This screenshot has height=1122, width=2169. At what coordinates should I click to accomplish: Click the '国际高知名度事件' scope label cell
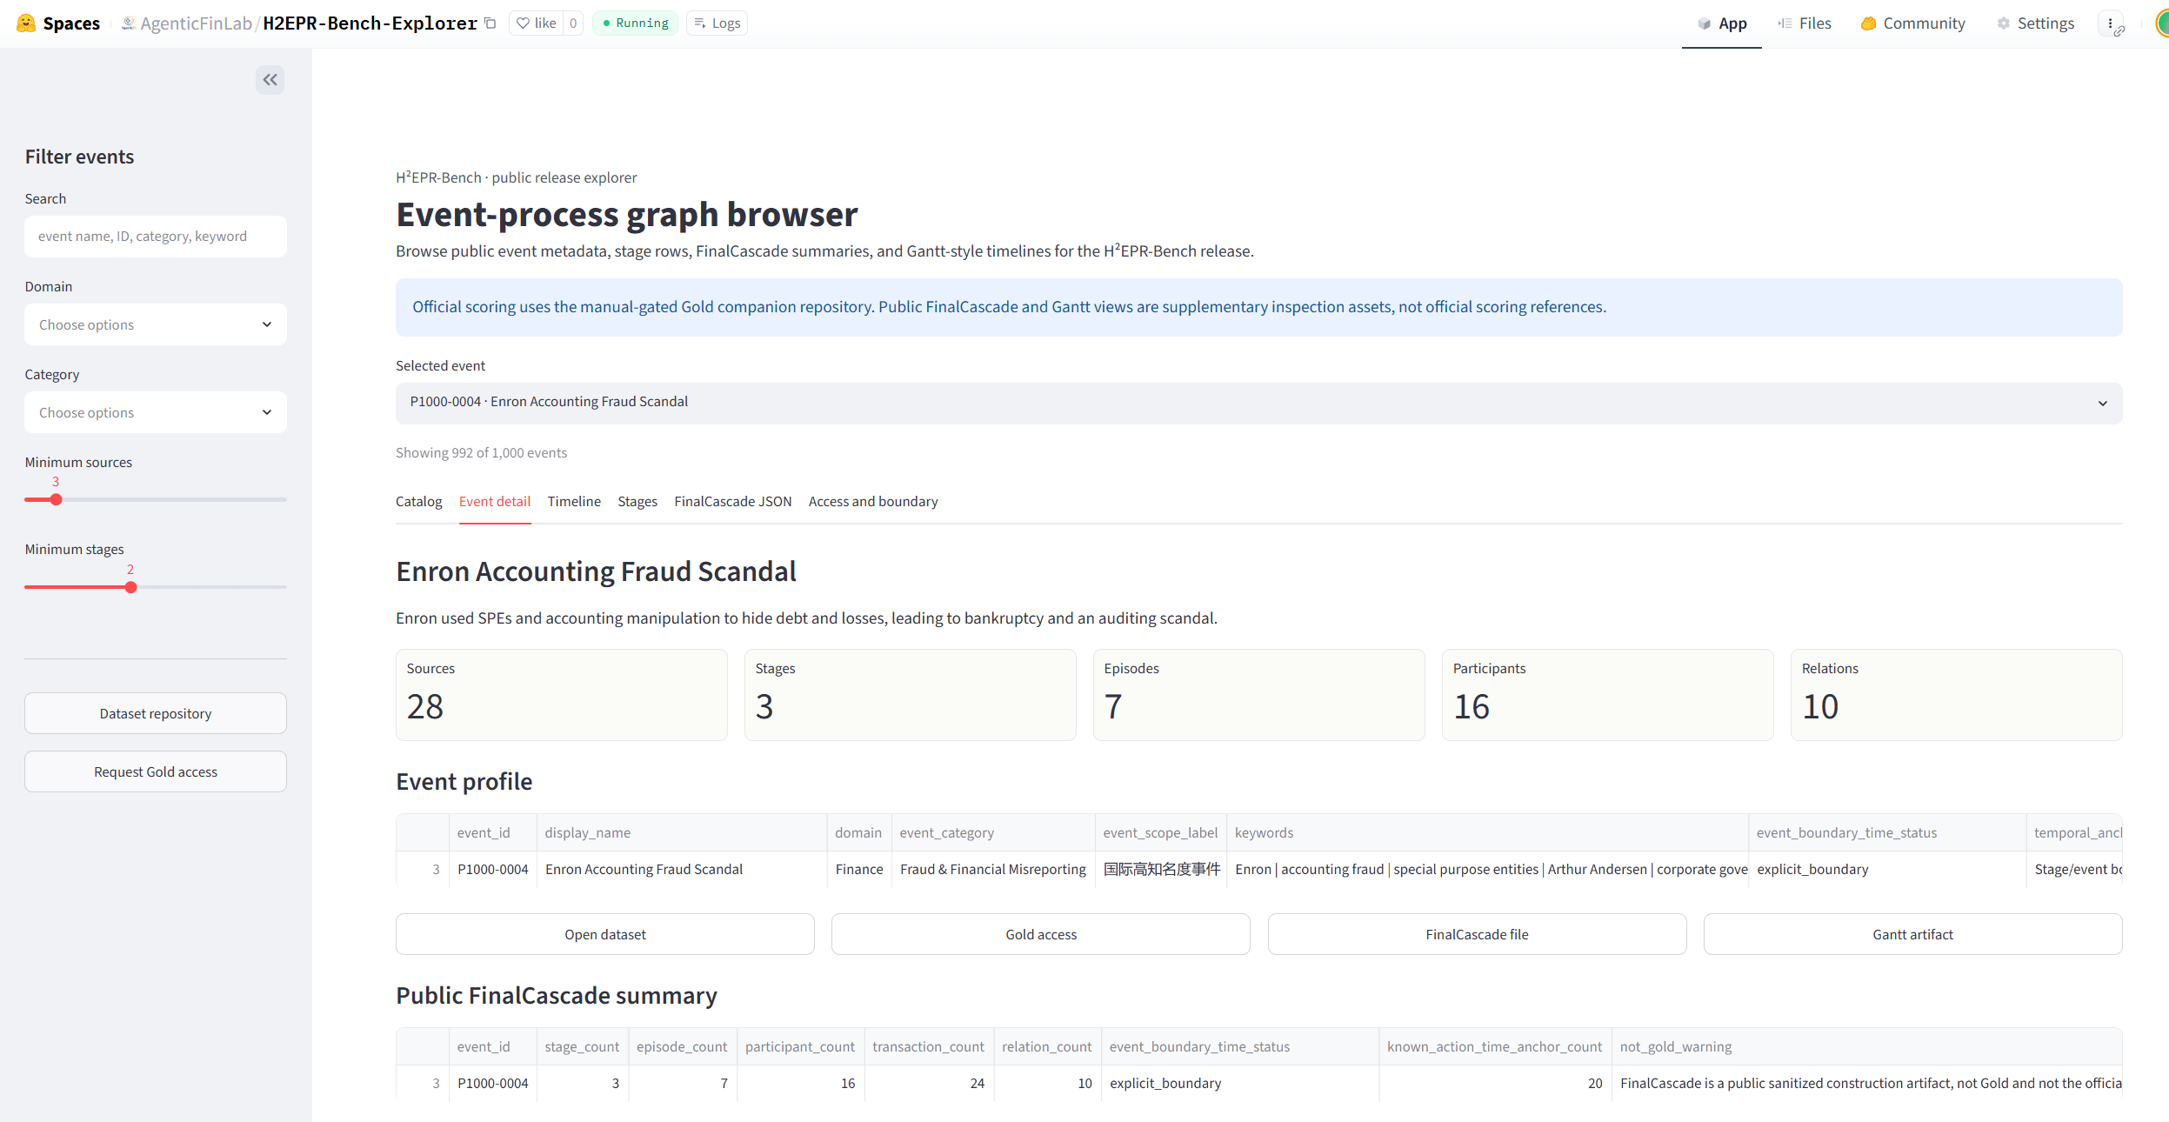click(x=1161, y=869)
